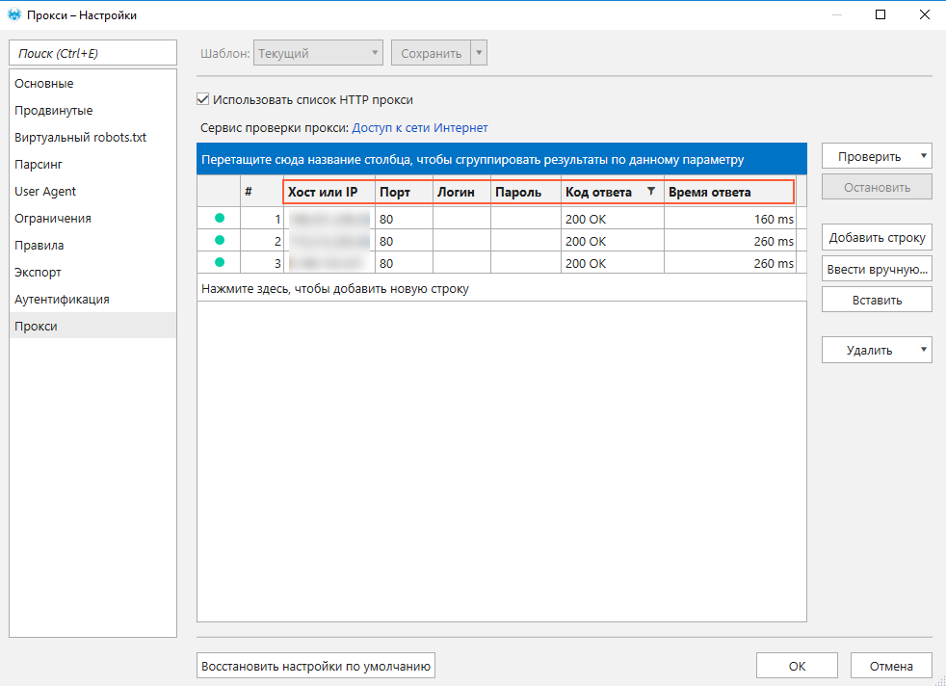
Task: Toggle Использовать список HTTP прокси checkbox
Action: click(x=203, y=99)
